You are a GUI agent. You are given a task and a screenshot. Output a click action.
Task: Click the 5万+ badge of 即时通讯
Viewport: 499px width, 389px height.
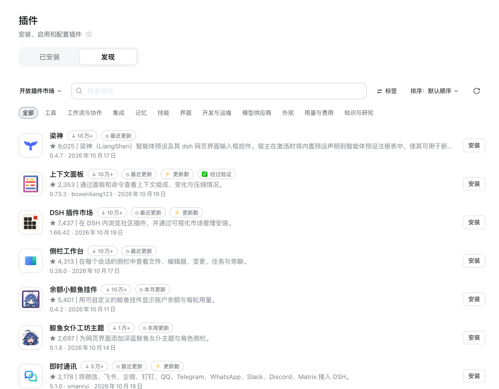[x=94, y=366]
